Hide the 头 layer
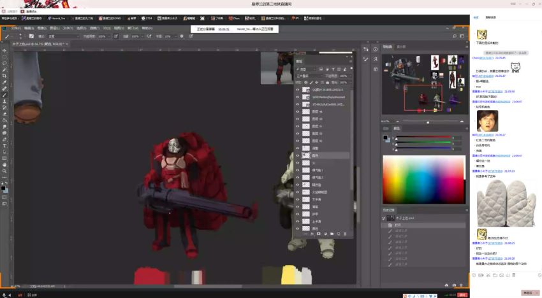The height and width of the screenshot is (298, 542). tap(297, 162)
